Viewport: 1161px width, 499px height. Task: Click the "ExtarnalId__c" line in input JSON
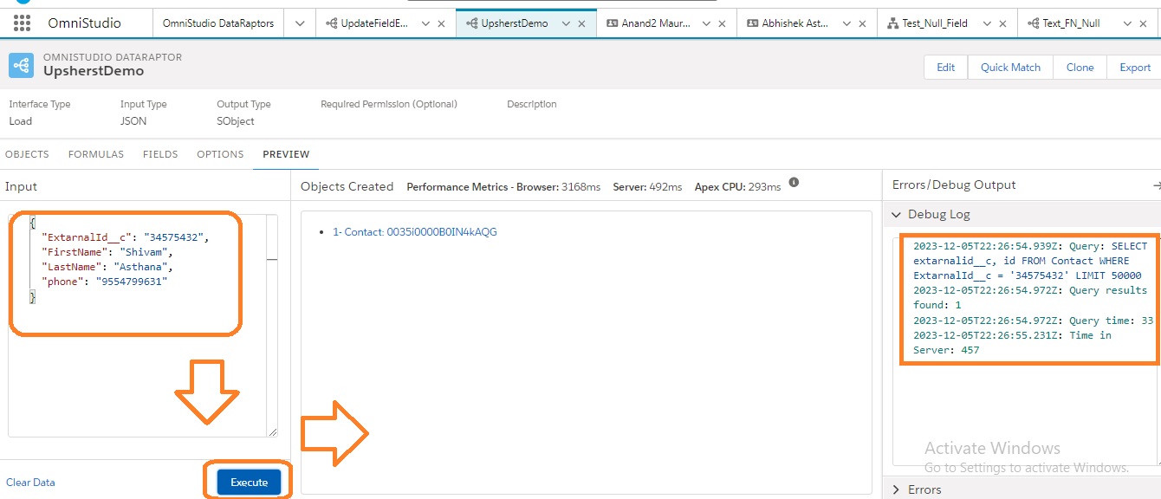[x=126, y=237]
